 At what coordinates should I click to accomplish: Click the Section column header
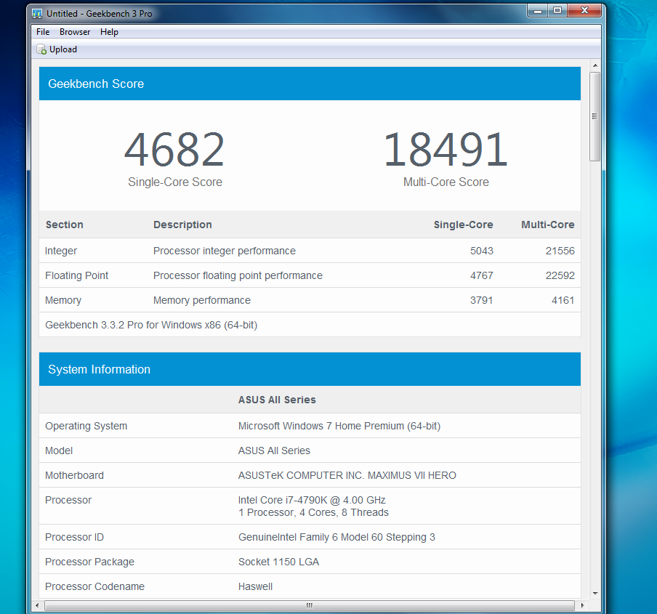(x=65, y=225)
